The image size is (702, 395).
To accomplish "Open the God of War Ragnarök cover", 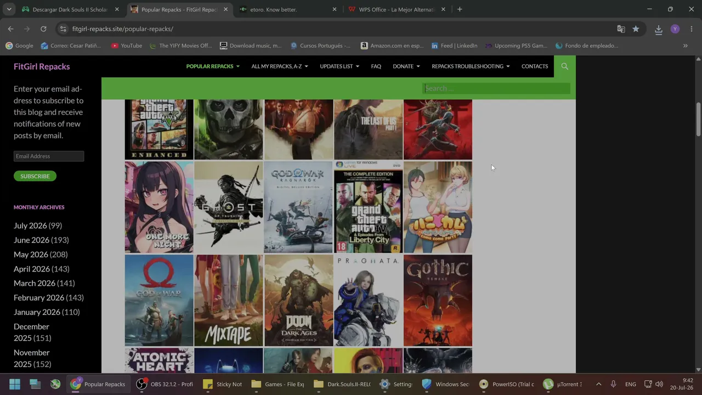I will (298, 207).
